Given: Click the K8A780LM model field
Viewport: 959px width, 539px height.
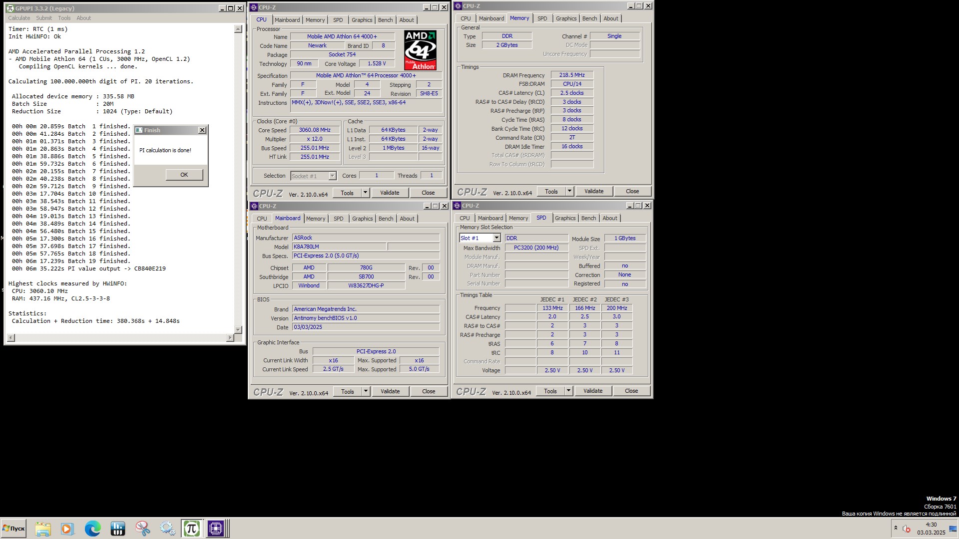Looking at the screenshot, I should (339, 247).
